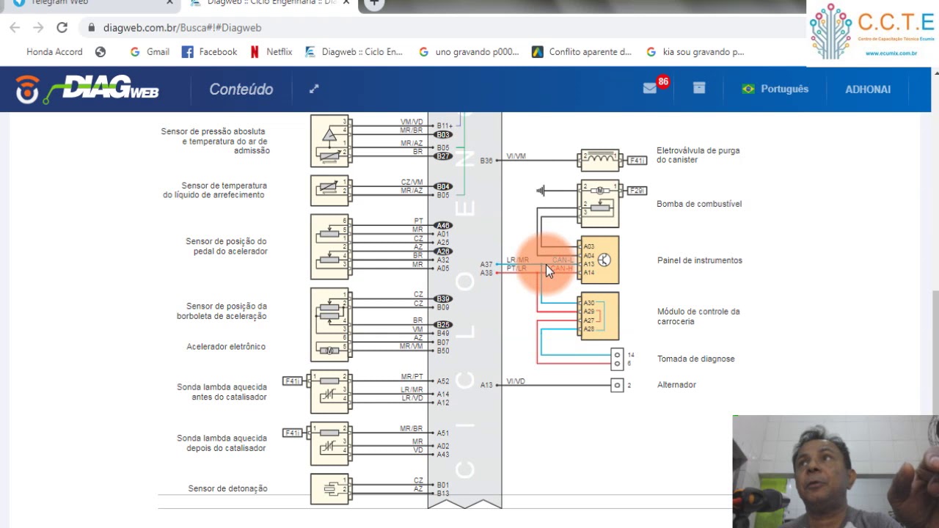Click 'Eletroválvula de purga do canister' label
Image resolution: width=939 pixels, height=528 pixels.
coord(698,155)
